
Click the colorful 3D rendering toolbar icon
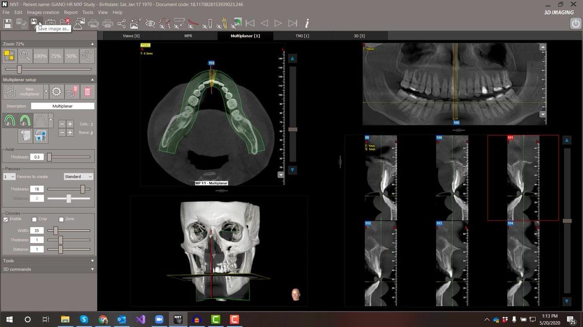tap(237, 23)
